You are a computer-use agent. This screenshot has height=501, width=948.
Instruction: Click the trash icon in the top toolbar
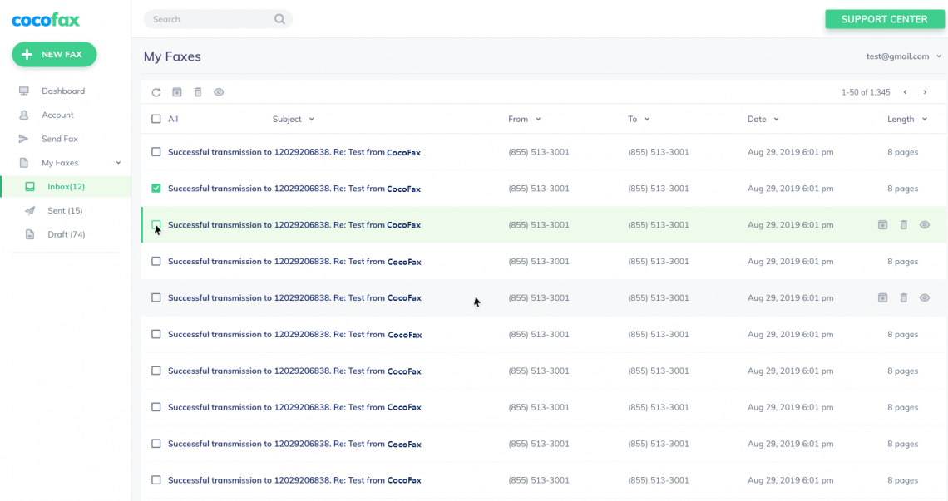click(198, 92)
